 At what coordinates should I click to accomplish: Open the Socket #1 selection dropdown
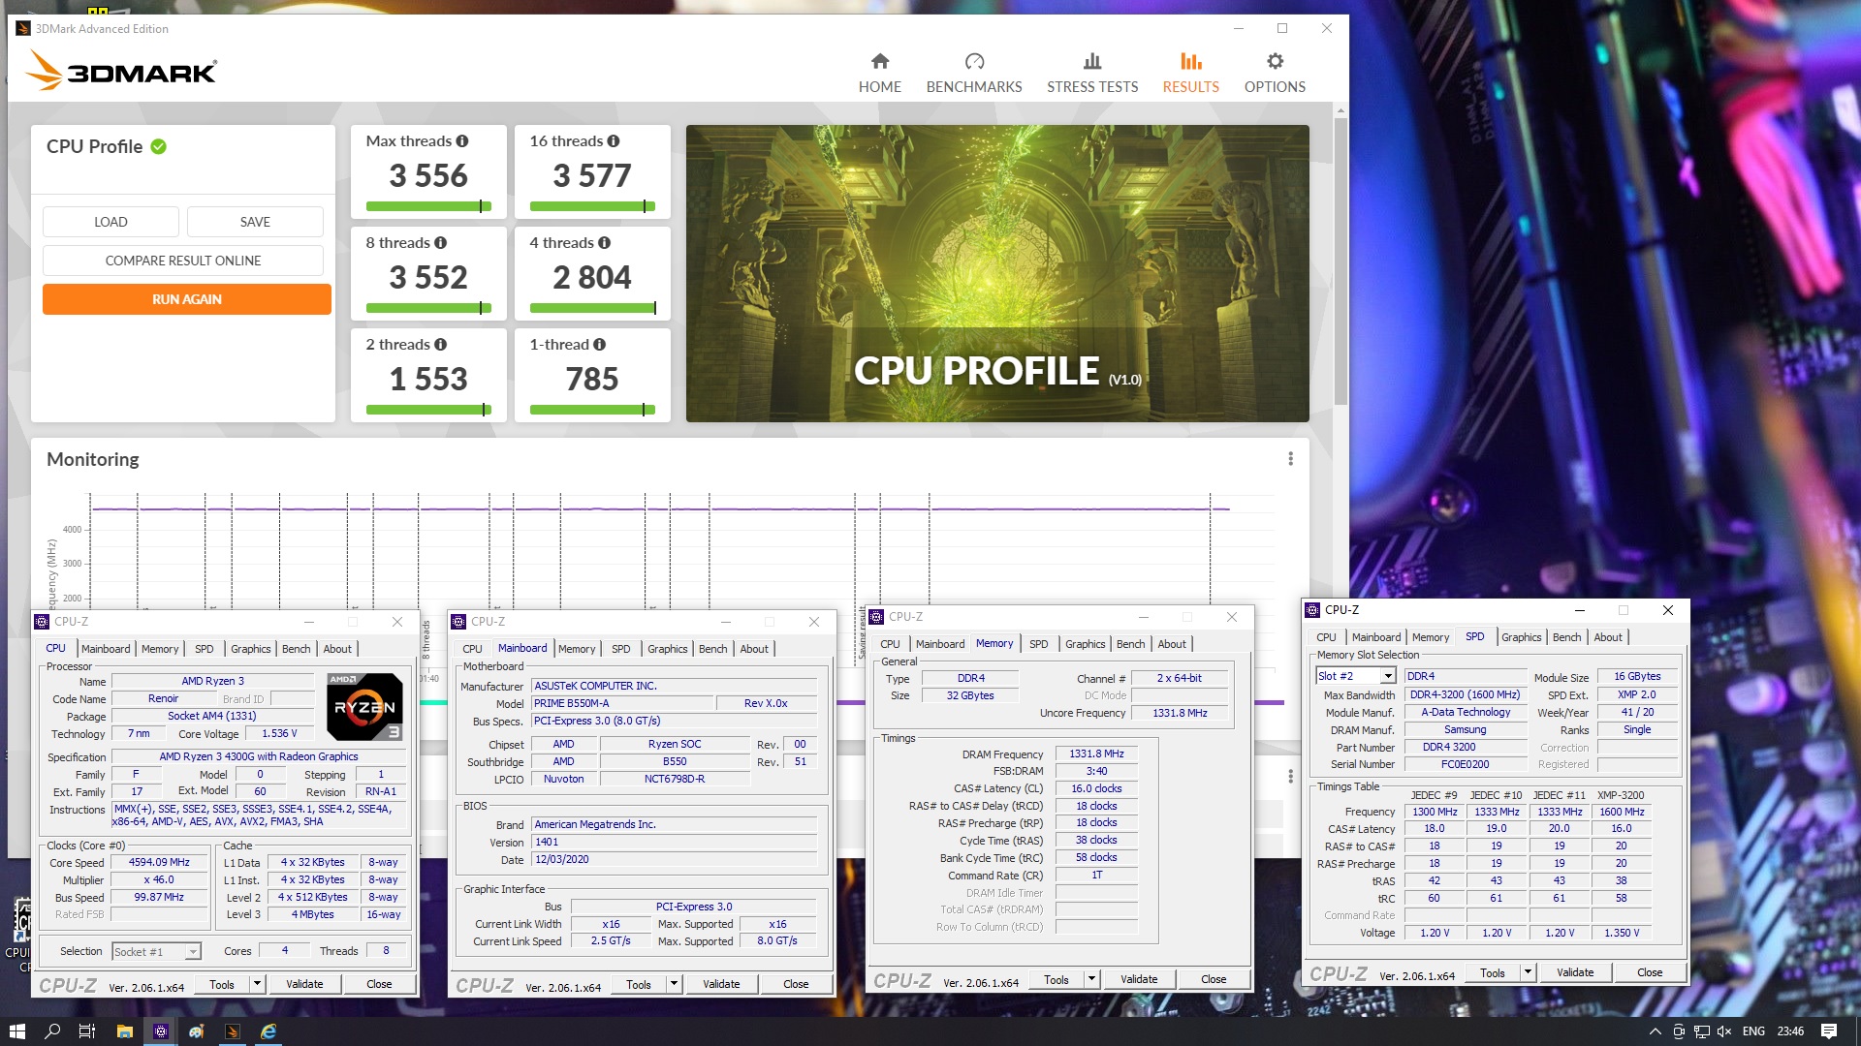(193, 951)
